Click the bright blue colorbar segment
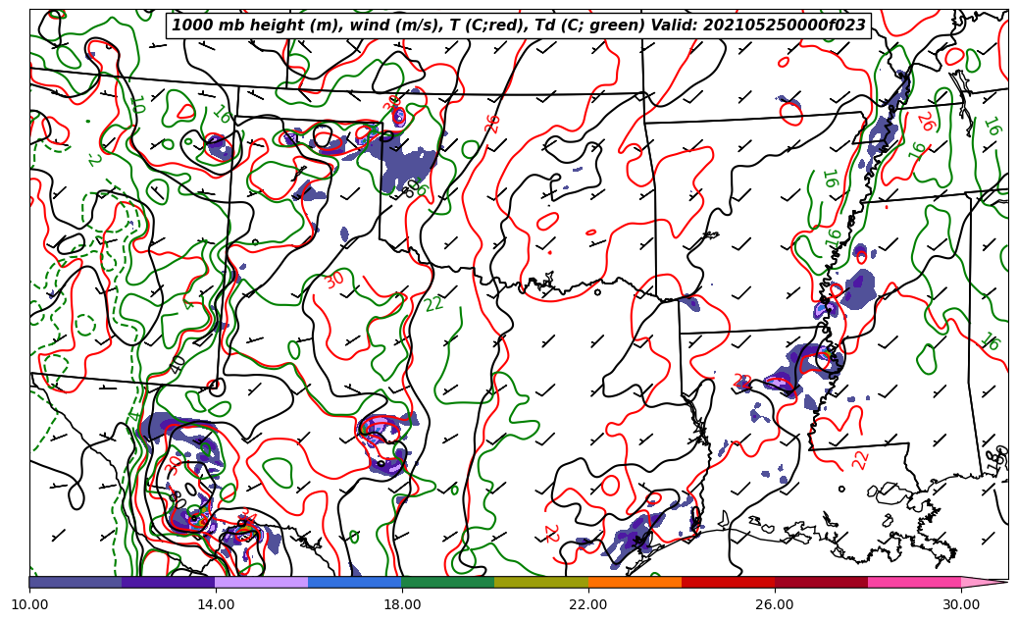1017x621 pixels. coord(354,582)
